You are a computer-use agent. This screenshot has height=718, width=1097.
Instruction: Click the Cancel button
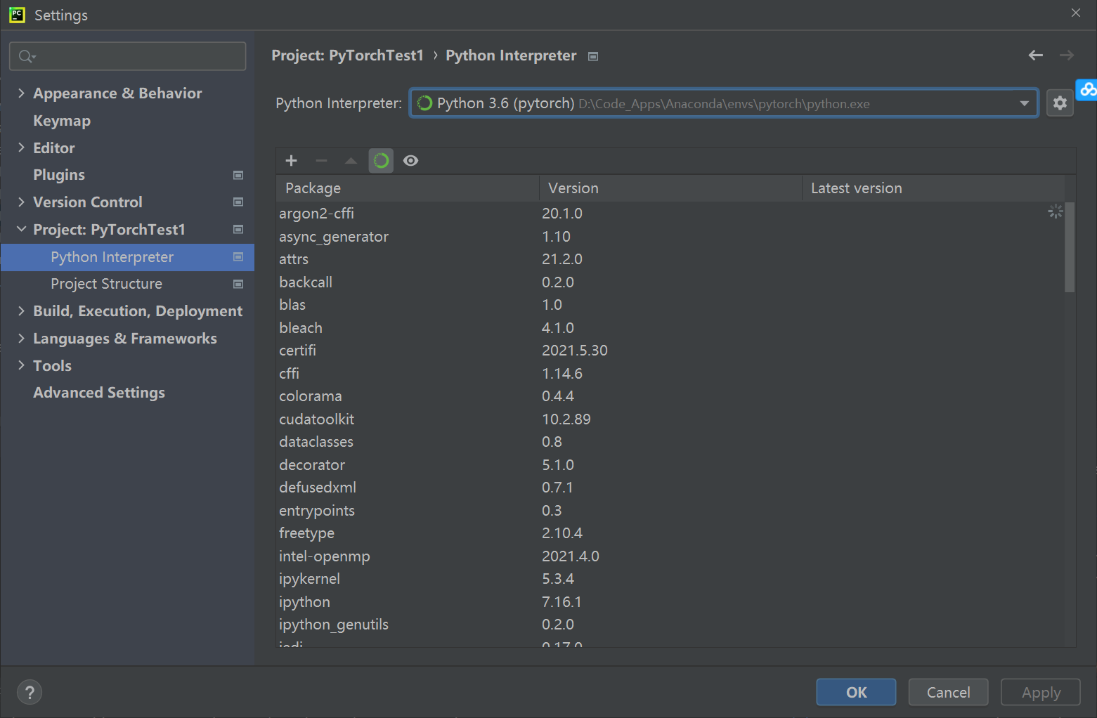coord(948,692)
